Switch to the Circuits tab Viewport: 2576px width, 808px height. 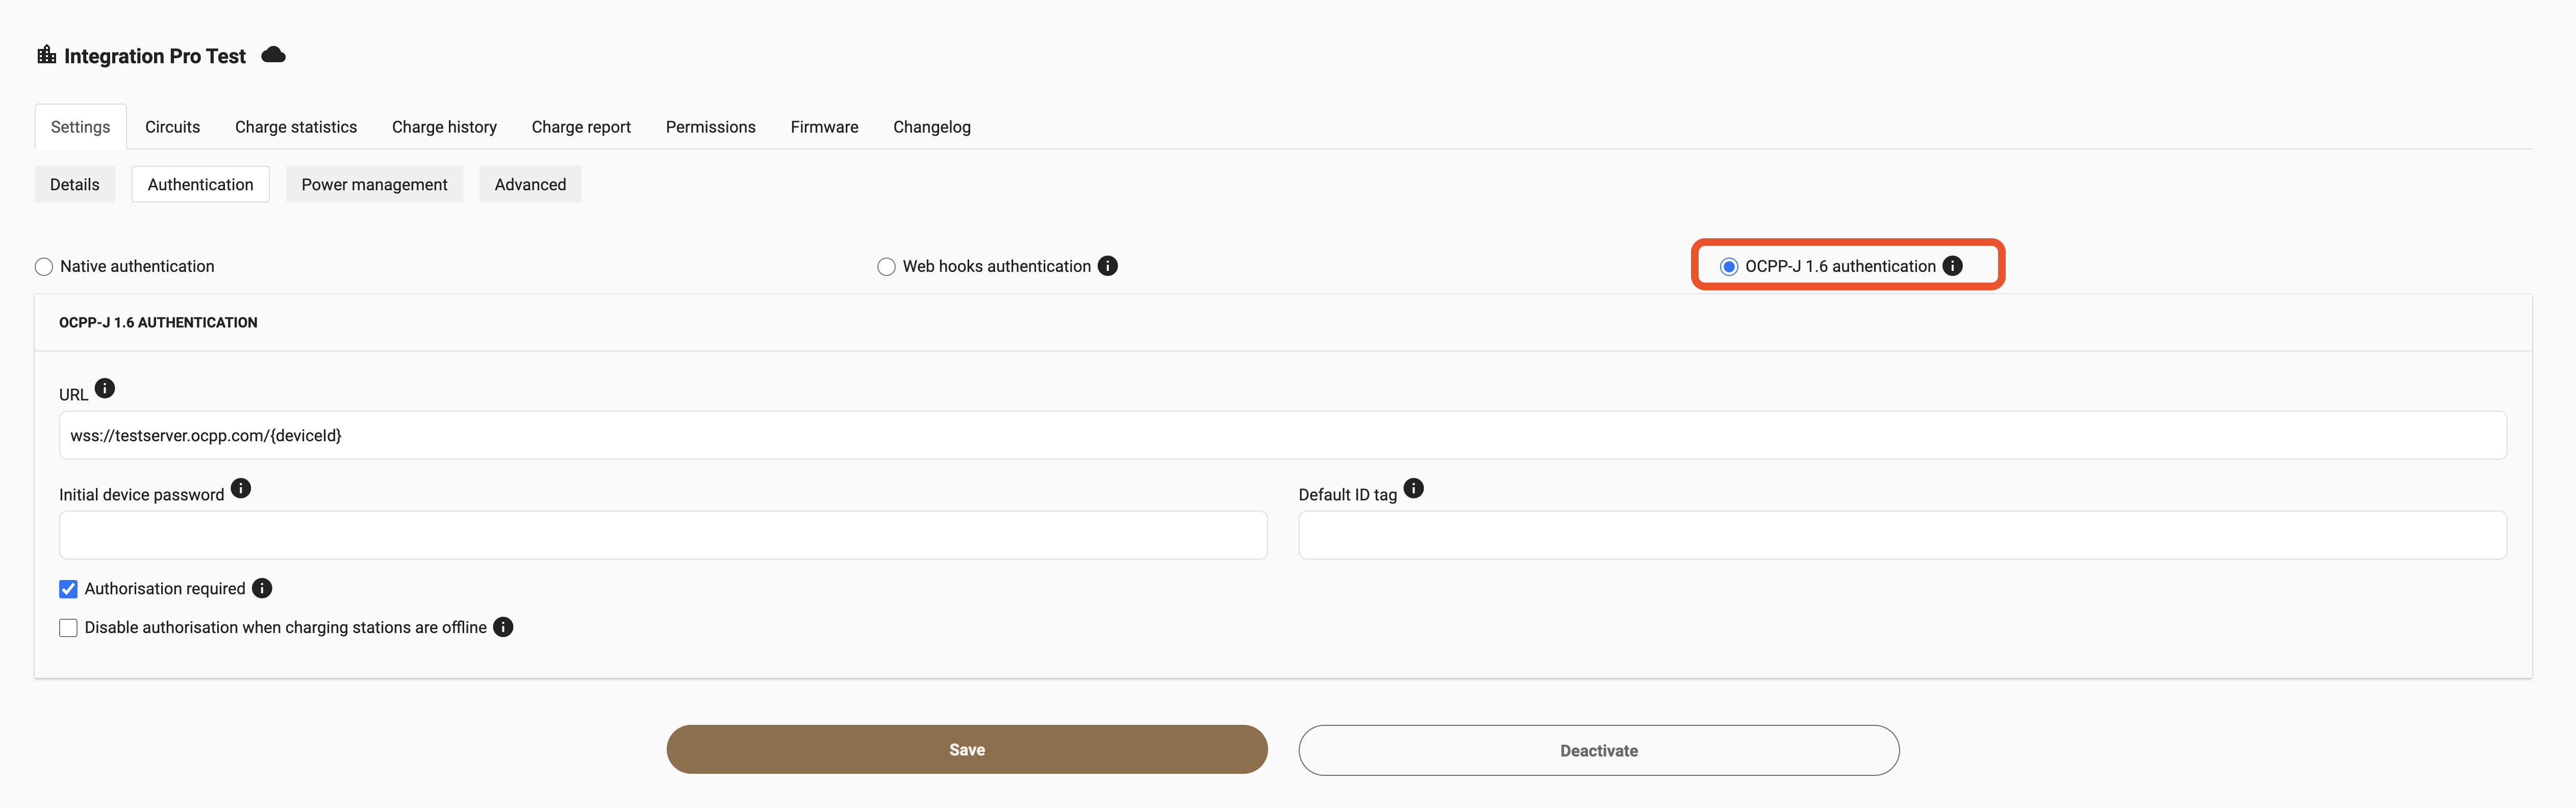pos(172,127)
